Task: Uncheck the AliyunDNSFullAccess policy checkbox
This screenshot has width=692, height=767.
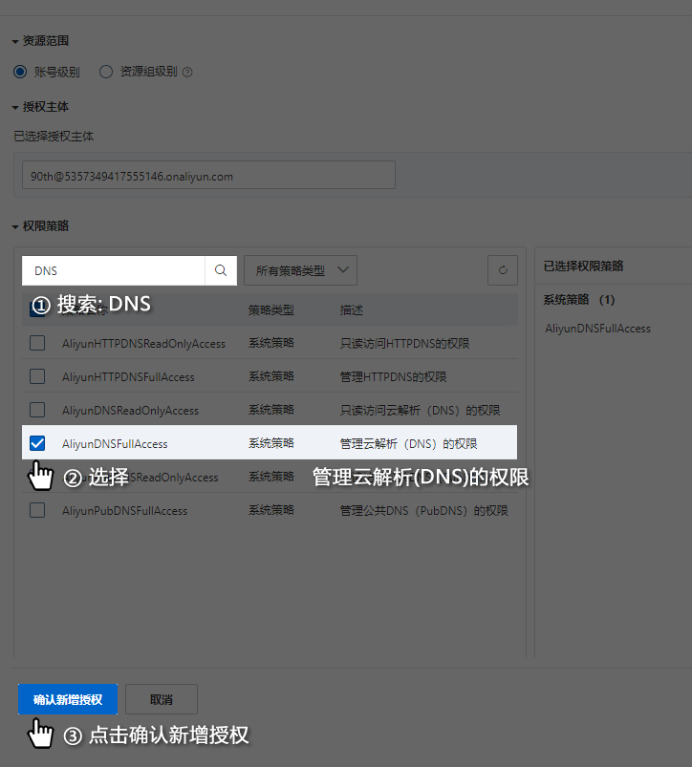Action: [37, 443]
